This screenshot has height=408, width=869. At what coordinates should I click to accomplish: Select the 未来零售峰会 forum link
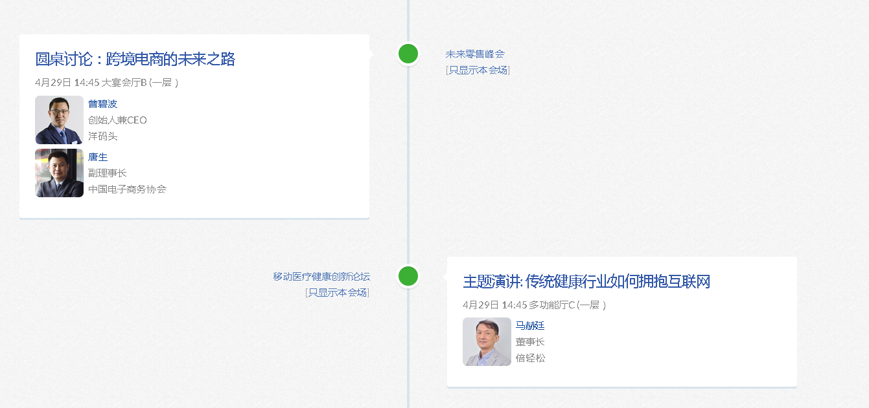pos(474,54)
